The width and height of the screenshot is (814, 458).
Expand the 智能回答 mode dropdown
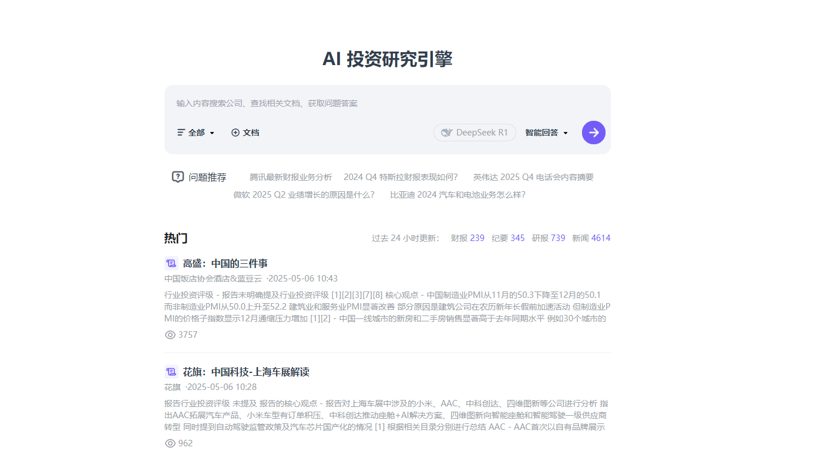(x=547, y=133)
